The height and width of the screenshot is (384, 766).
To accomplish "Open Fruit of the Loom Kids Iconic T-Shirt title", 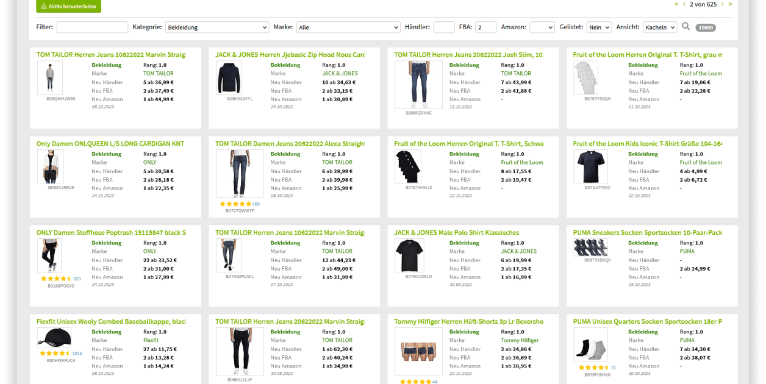I will [648, 144].
